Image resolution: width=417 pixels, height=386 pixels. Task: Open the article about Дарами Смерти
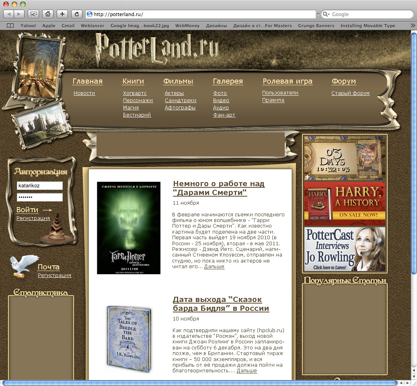(x=219, y=188)
